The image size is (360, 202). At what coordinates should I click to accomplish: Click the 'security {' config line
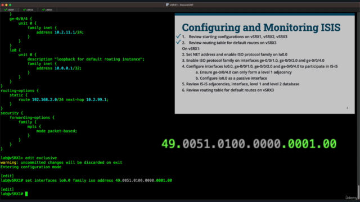[12, 113]
